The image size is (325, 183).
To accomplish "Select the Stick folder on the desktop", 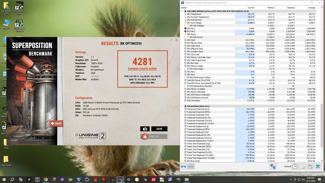I will tap(6, 144).
